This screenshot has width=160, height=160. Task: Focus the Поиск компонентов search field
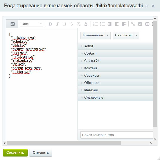coord(117,135)
